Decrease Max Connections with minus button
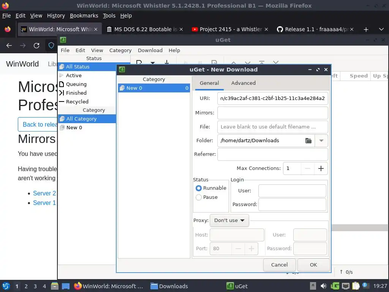 click(308, 168)
